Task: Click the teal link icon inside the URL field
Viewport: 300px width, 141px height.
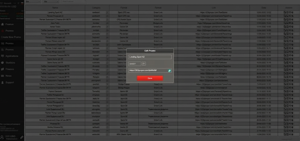Action: pos(169,70)
